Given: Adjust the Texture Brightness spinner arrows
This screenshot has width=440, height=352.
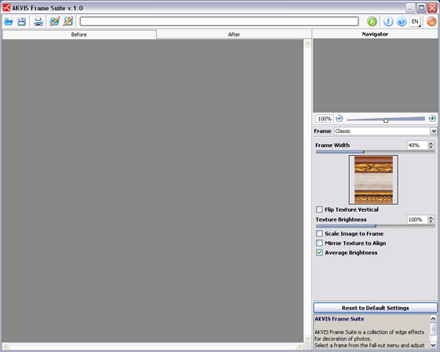Looking at the screenshot, I should tap(431, 219).
